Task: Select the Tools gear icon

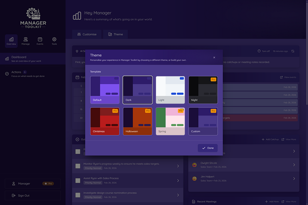Action: [x=54, y=39]
